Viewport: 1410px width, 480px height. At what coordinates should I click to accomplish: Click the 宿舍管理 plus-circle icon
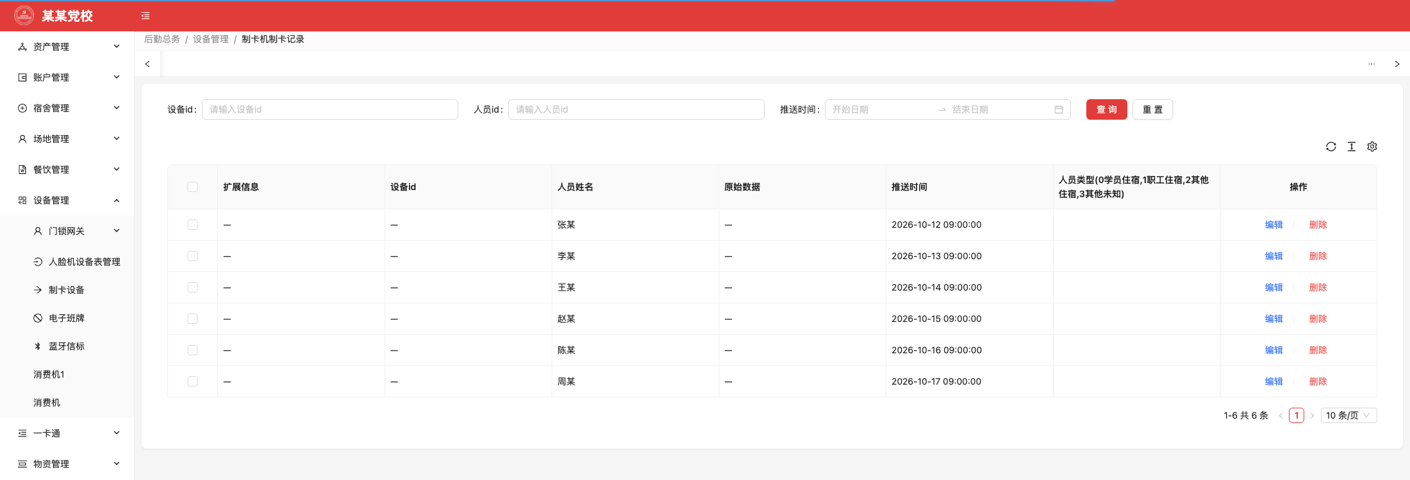click(22, 108)
